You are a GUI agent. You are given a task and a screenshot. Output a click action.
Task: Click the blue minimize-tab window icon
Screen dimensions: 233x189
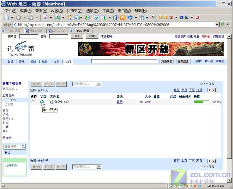pos(181,17)
